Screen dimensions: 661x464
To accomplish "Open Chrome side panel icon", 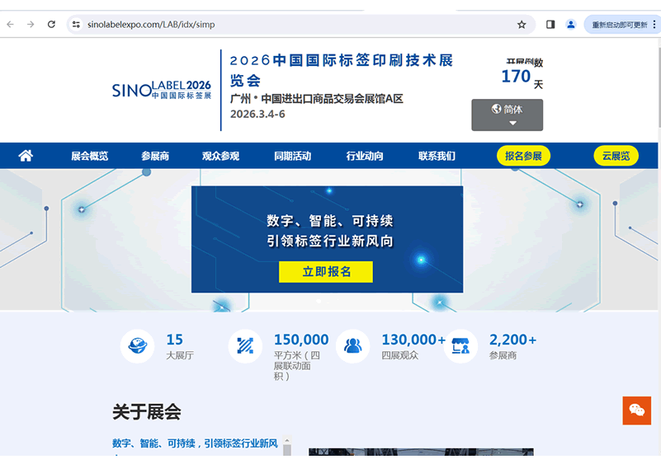I will 550,25.
